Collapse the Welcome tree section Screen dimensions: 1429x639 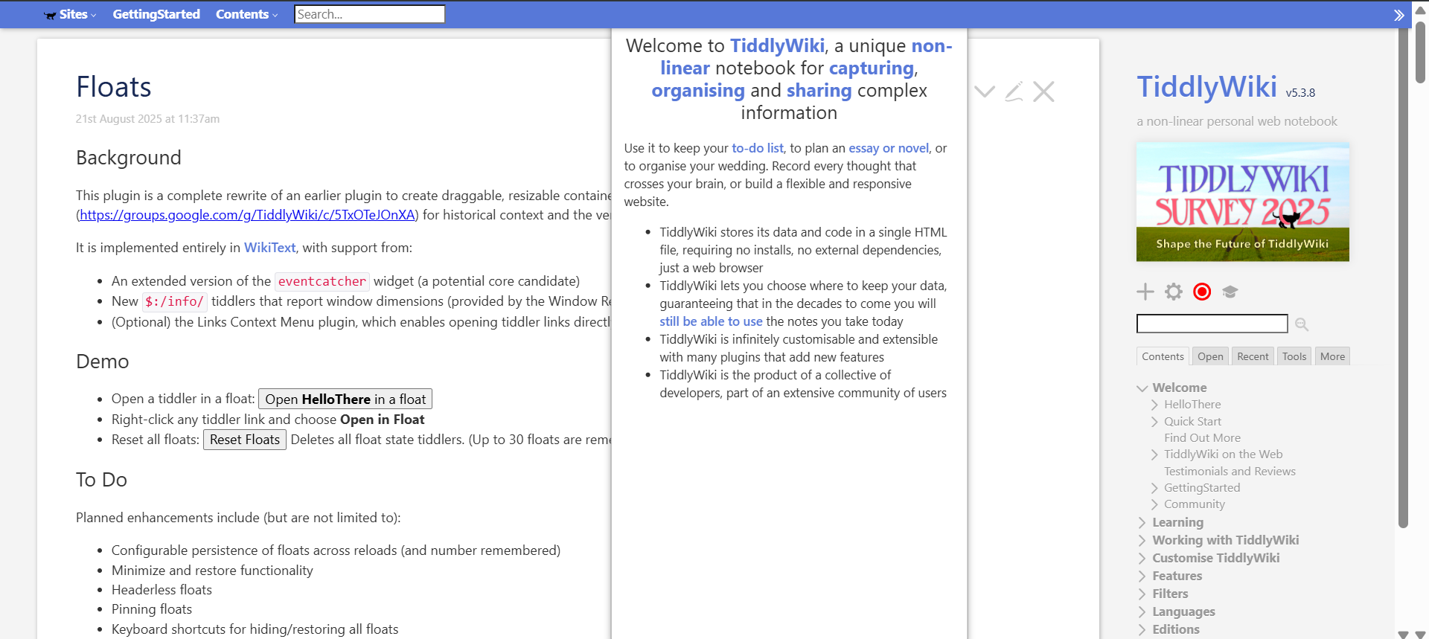pyautogui.click(x=1142, y=388)
